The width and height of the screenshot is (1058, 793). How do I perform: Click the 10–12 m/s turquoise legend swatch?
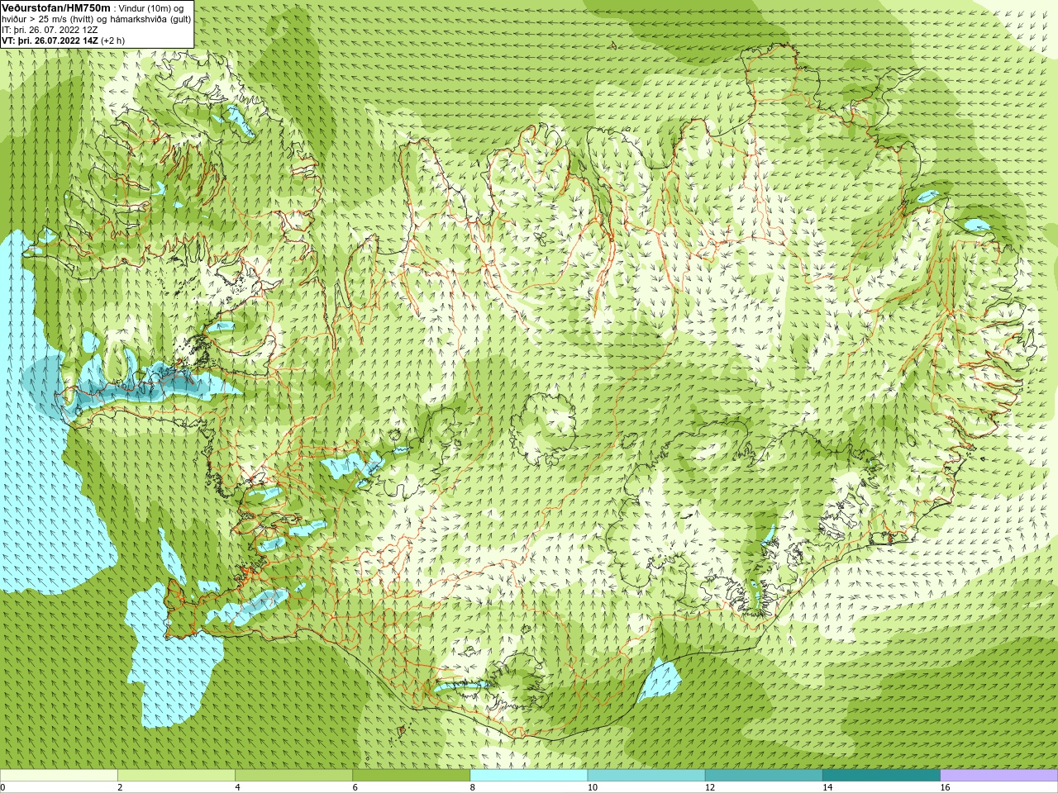pyautogui.click(x=646, y=776)
